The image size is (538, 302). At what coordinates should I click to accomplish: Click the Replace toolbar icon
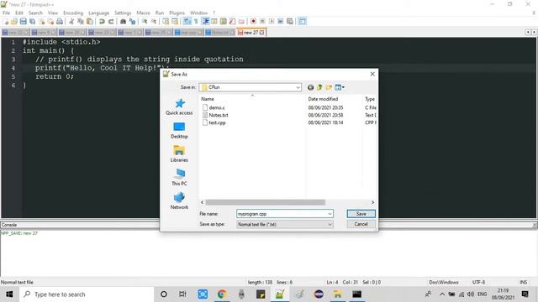pyautogui.click(x=132, y=21)
